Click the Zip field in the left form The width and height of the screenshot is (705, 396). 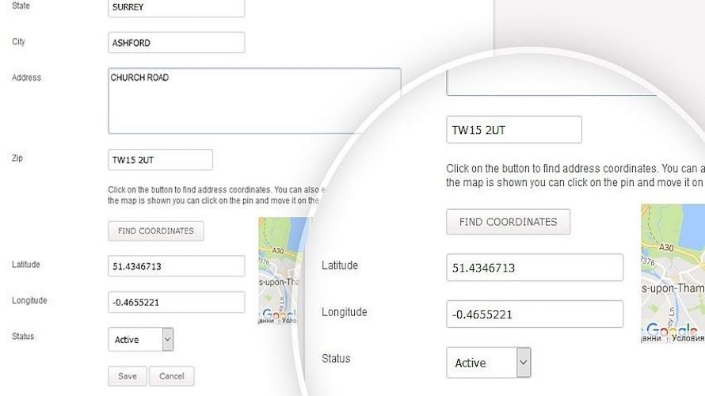[160, 159]
